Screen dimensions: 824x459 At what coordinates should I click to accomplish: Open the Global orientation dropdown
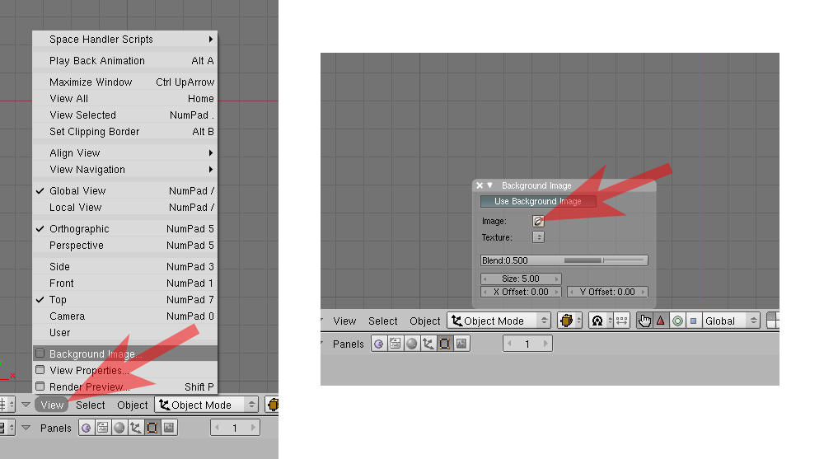[731, 321]
